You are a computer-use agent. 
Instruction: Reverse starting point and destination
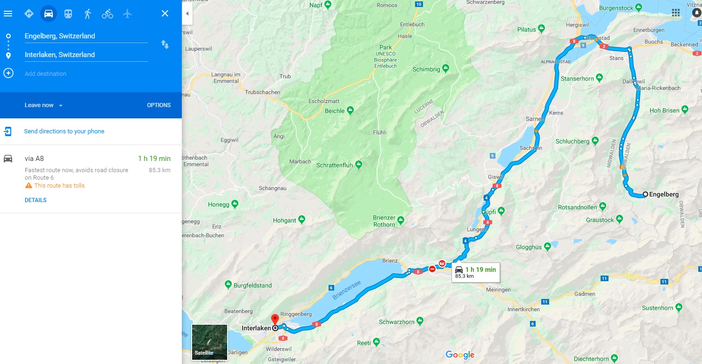pyautogui.click(x=165, y=44)
